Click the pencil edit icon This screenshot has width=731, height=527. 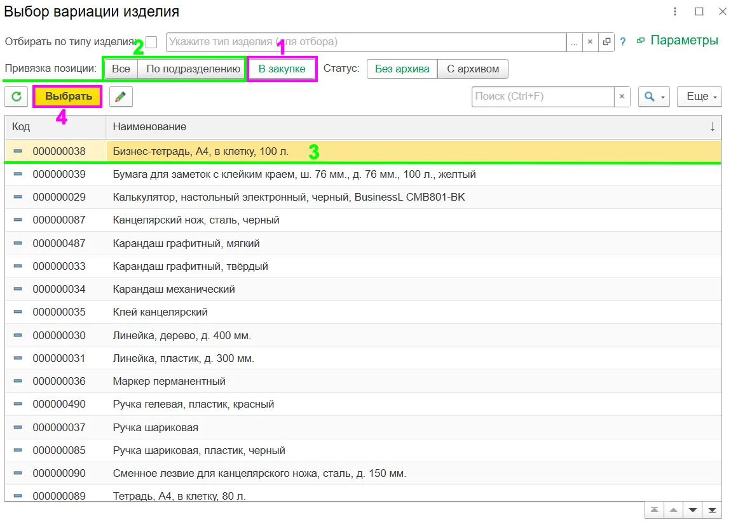click(x=121, y=97)
